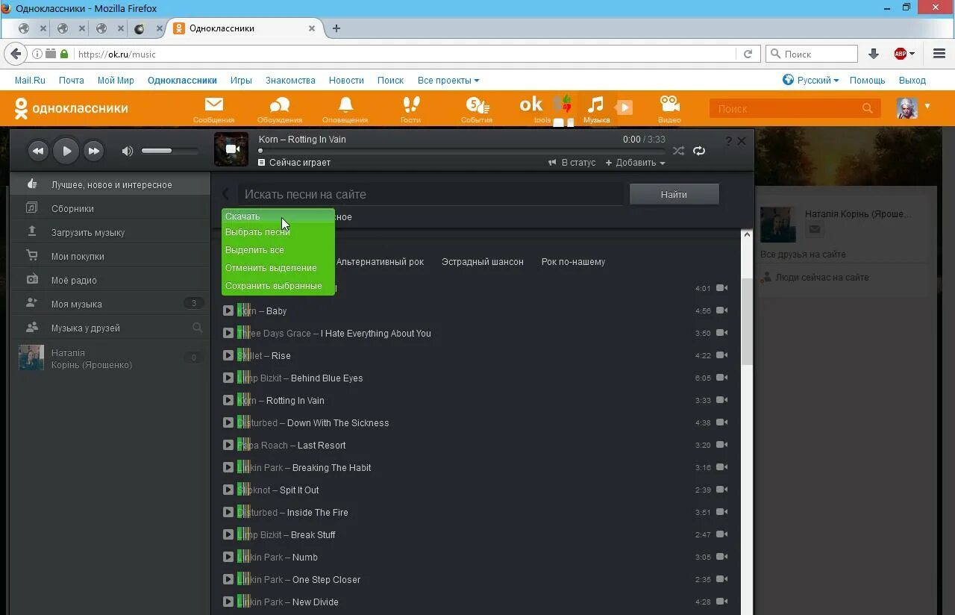Skip to next track
Screen dimensions: 955x615
[x=93, y=151]
